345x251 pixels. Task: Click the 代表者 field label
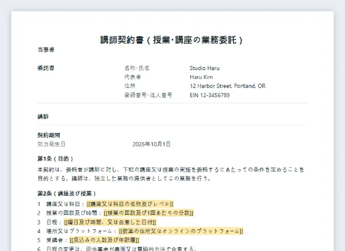point(132,77)
